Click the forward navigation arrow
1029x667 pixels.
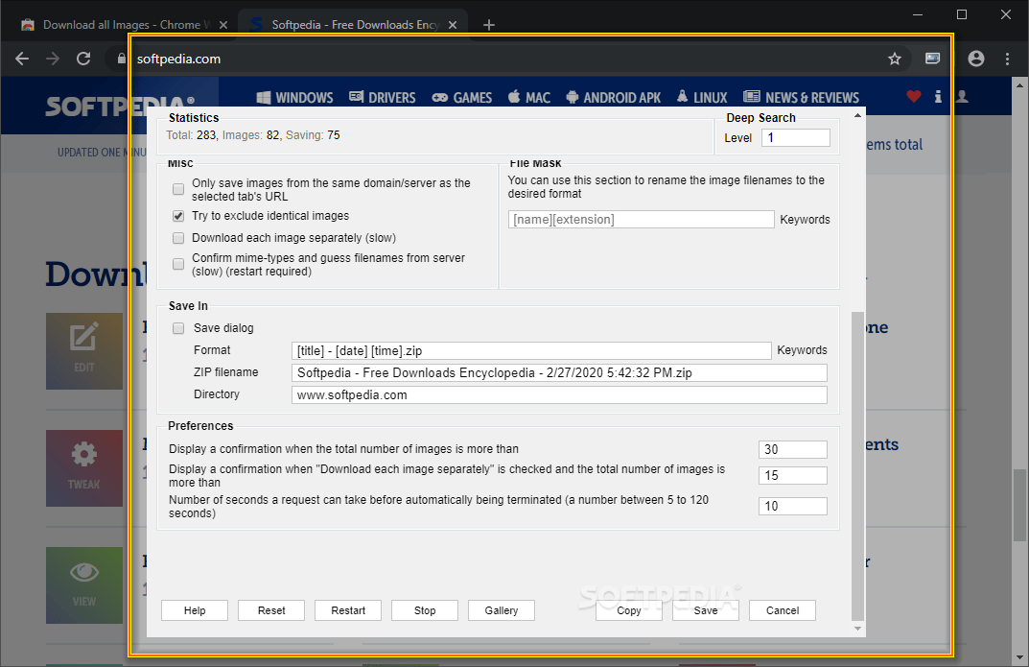[53, 59]
